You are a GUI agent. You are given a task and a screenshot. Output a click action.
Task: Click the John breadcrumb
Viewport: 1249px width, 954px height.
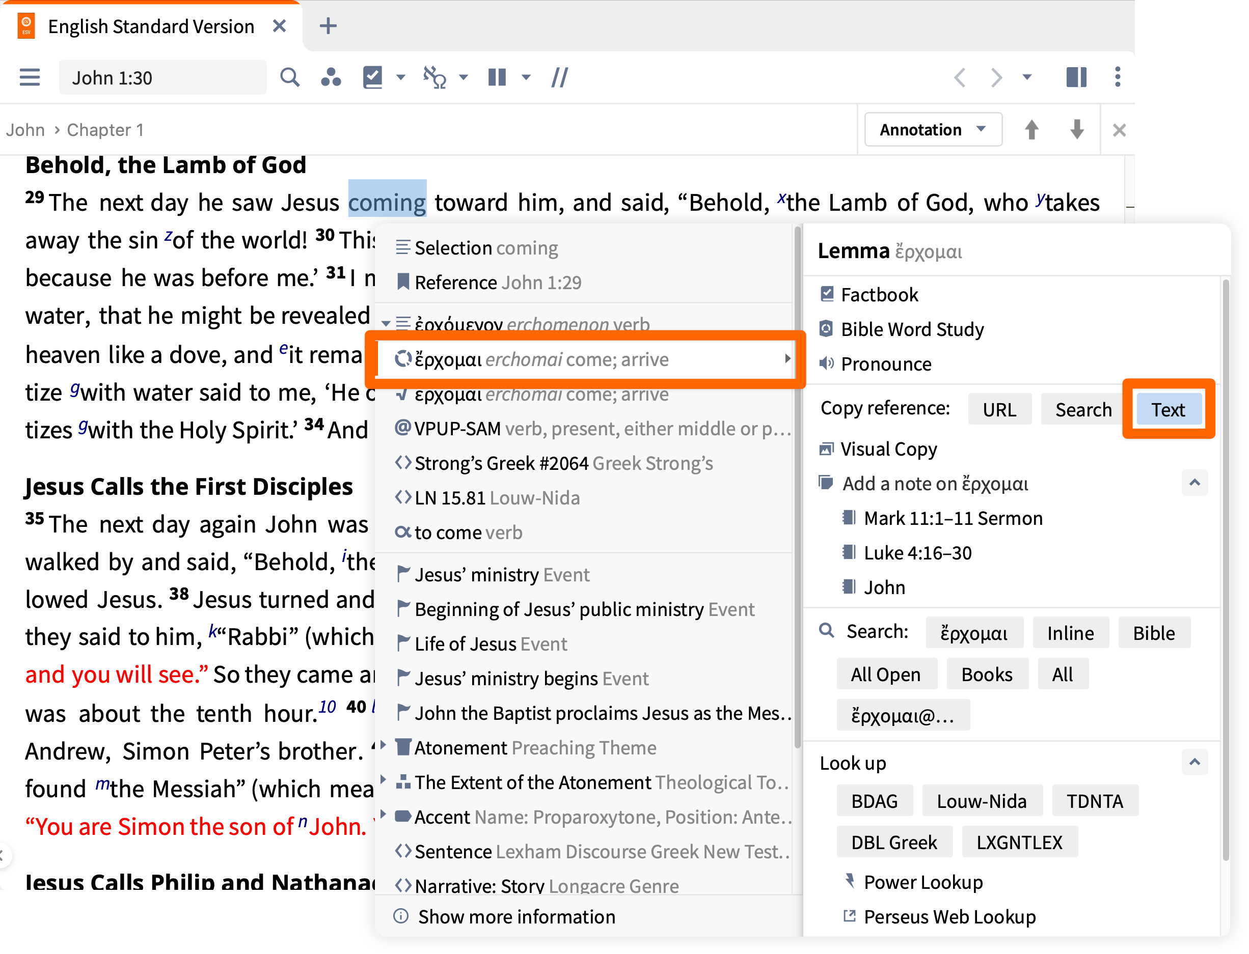click(x=25, y=130)
